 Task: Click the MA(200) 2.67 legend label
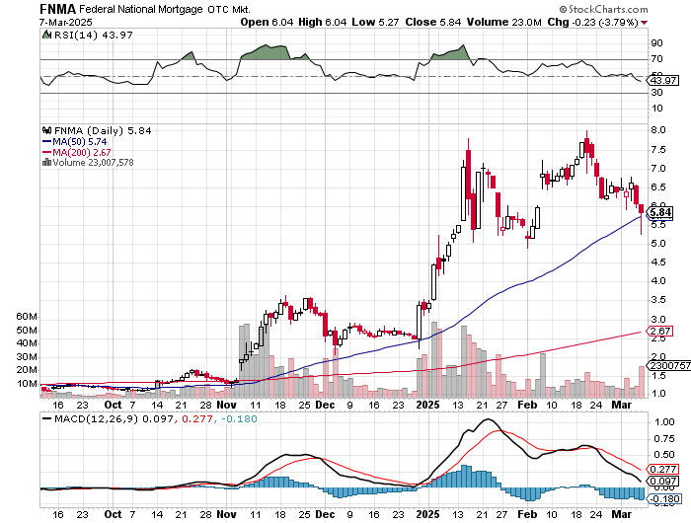click(82, 152)
